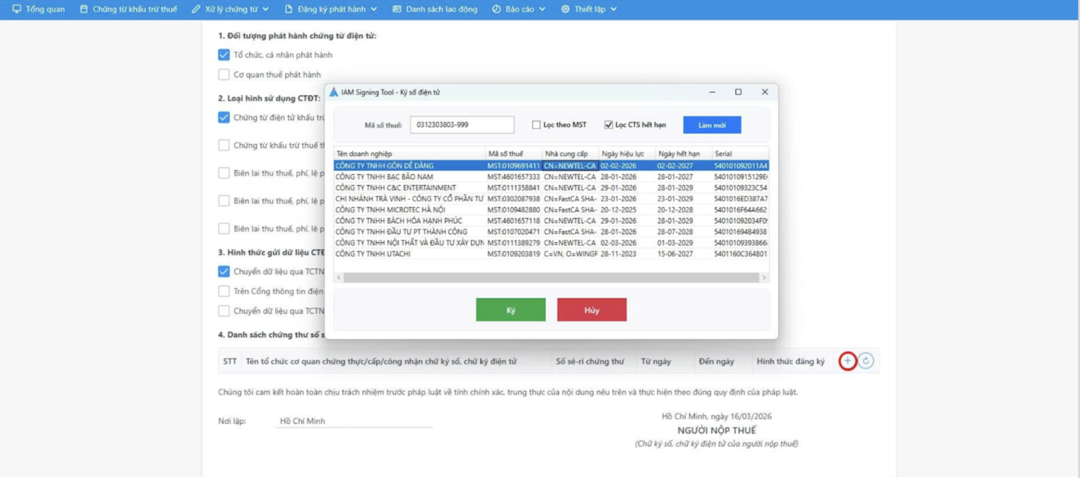The height and width of the screenshot is (478, 1080).
Task: Click the Danh sách lao động icon
Action: pos(397,9)
